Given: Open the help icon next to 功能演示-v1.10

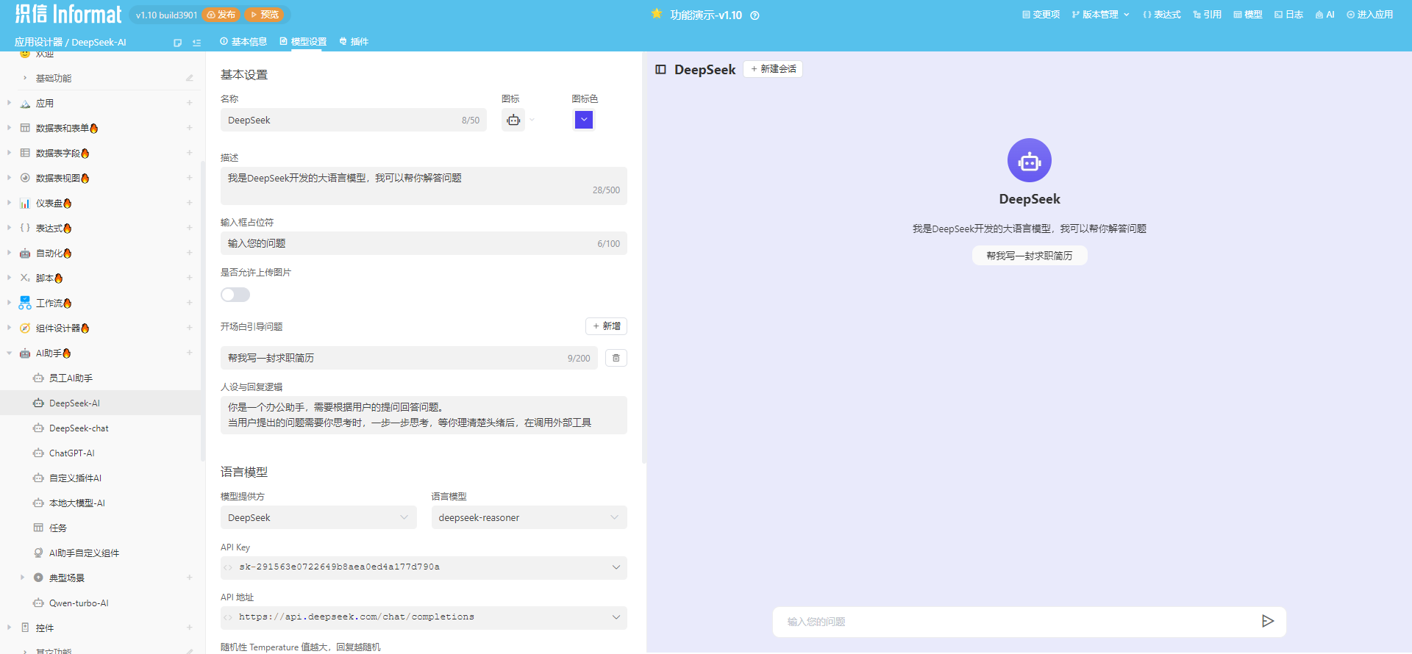Looking at the screenshot, I should (x=755, y=15).
